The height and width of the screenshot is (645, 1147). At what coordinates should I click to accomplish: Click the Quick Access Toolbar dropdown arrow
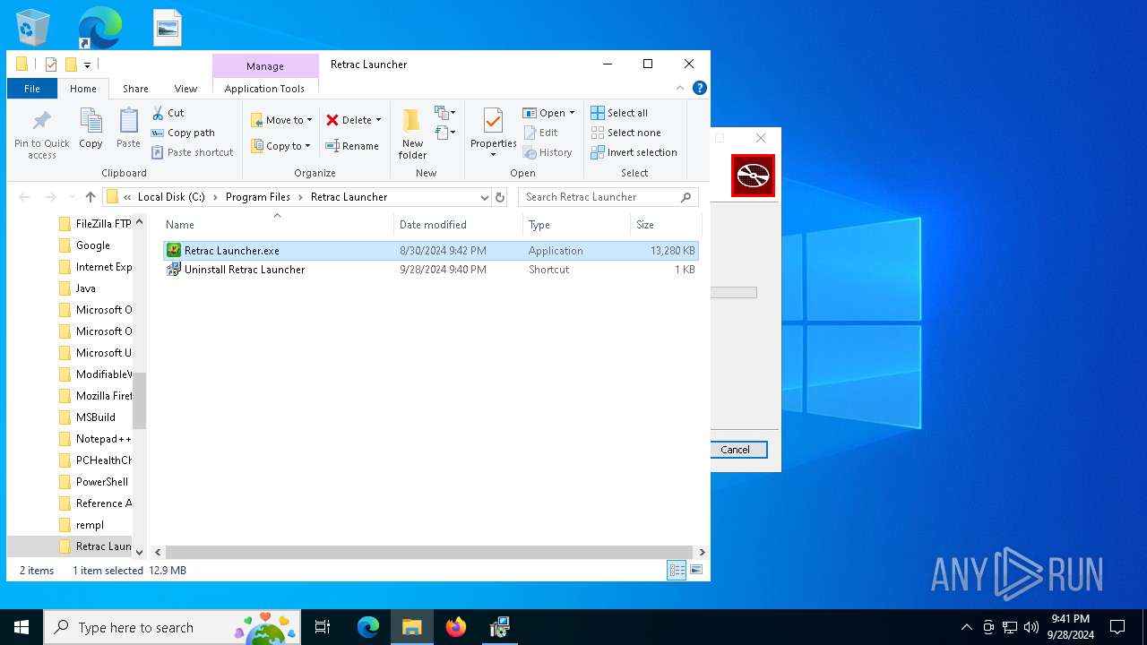(88, 64)
